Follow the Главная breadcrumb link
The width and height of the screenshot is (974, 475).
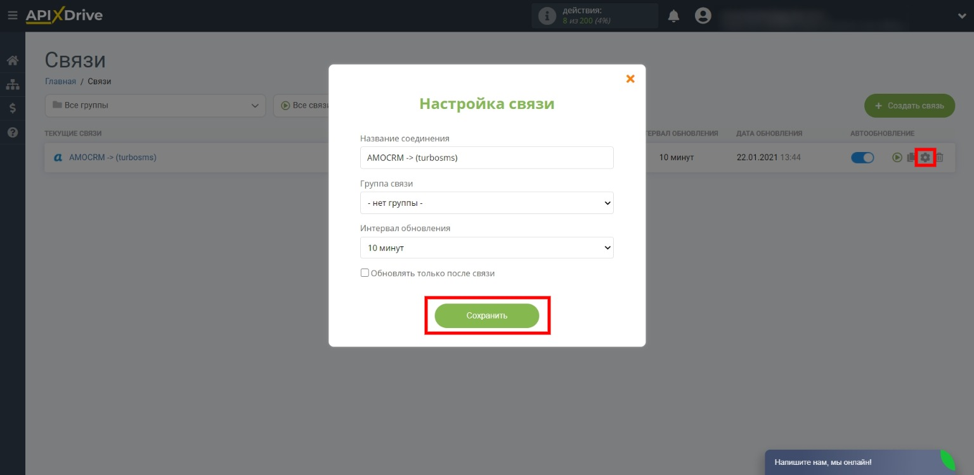[60, 81]
